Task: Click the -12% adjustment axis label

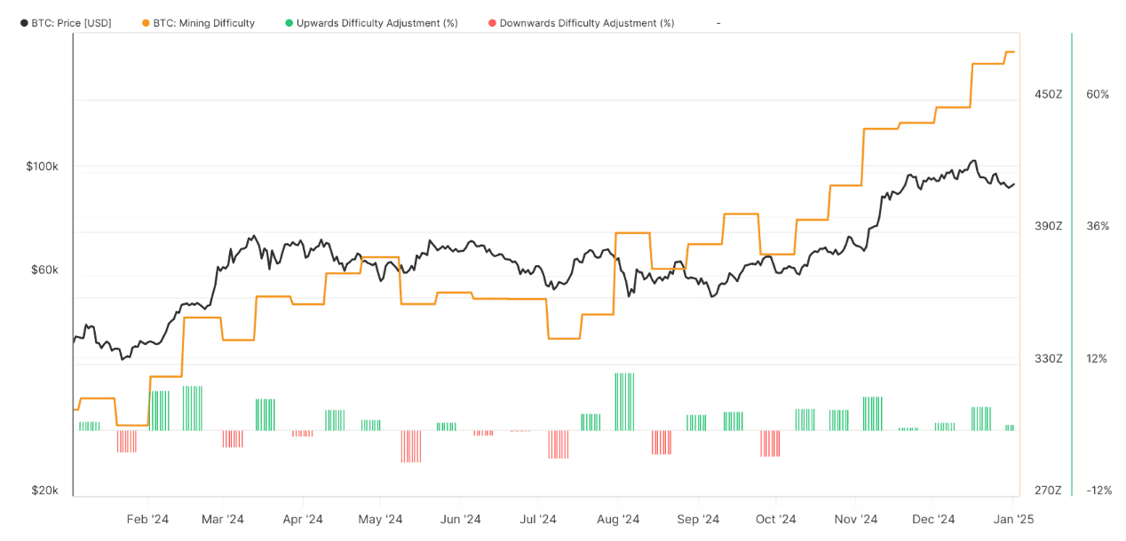Action: click(1098, 490)
